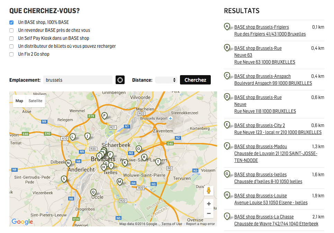Check 'Un revendeur BASE près de chez vous'
The height and width of the screenshot is (233, 334).
(11, 30)
